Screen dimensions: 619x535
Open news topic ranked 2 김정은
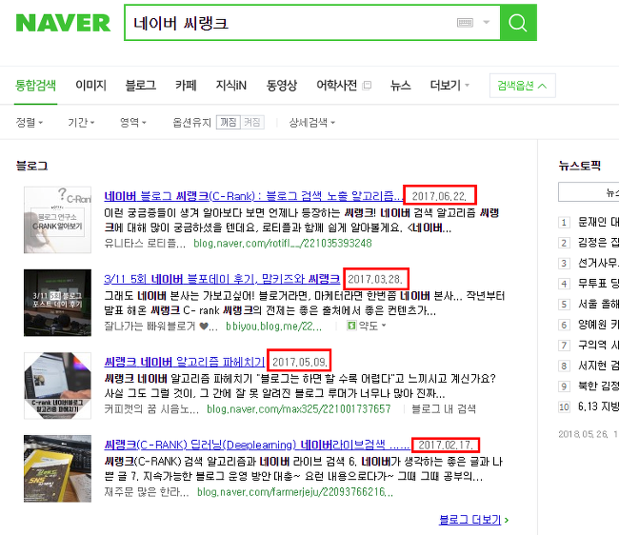click(x=598, y=243)
